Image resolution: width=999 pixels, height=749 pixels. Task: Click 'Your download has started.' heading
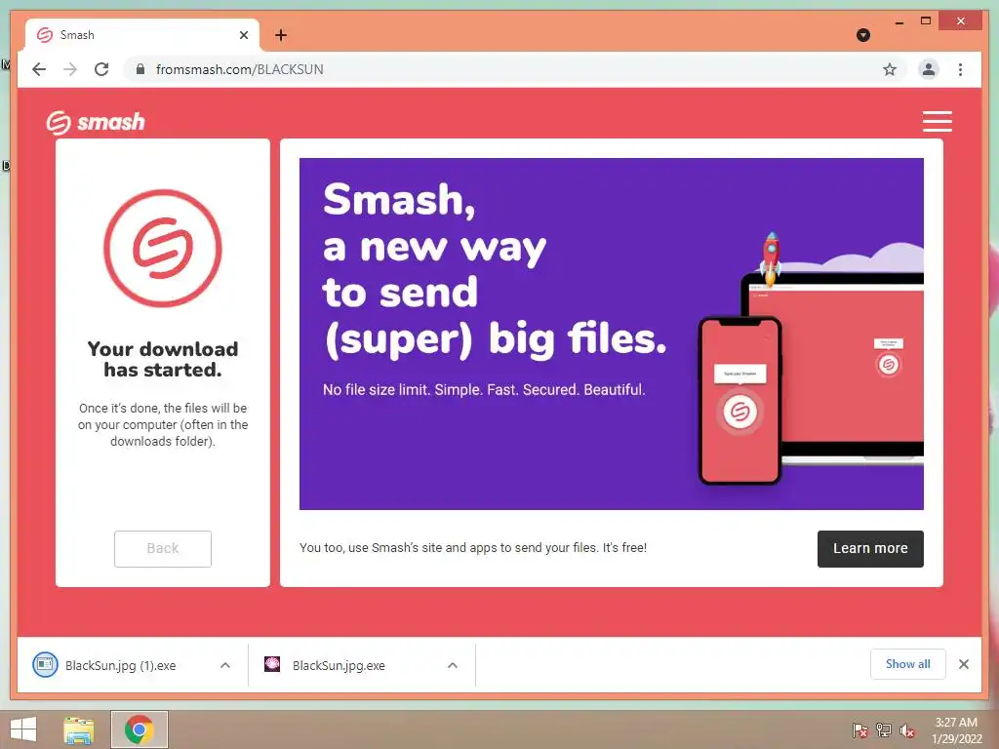[x=163, y=359]
